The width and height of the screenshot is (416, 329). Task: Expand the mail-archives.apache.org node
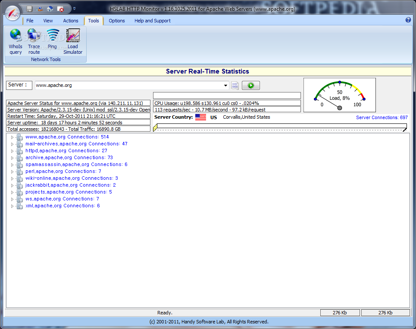[12, 144]
